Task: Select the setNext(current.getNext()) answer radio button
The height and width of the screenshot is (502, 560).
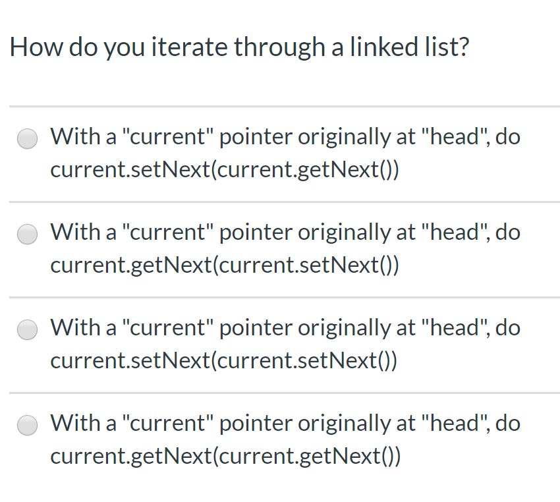Action: [x=28, y=139]
